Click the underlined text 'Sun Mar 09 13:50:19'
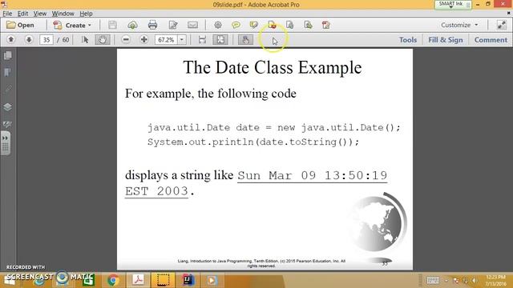Screen dimensions: 513x288 (313, 176)
